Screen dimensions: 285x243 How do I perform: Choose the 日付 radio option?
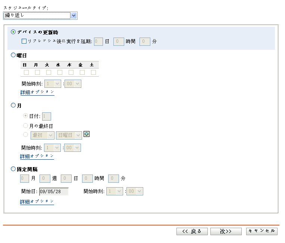pos(25,116)
